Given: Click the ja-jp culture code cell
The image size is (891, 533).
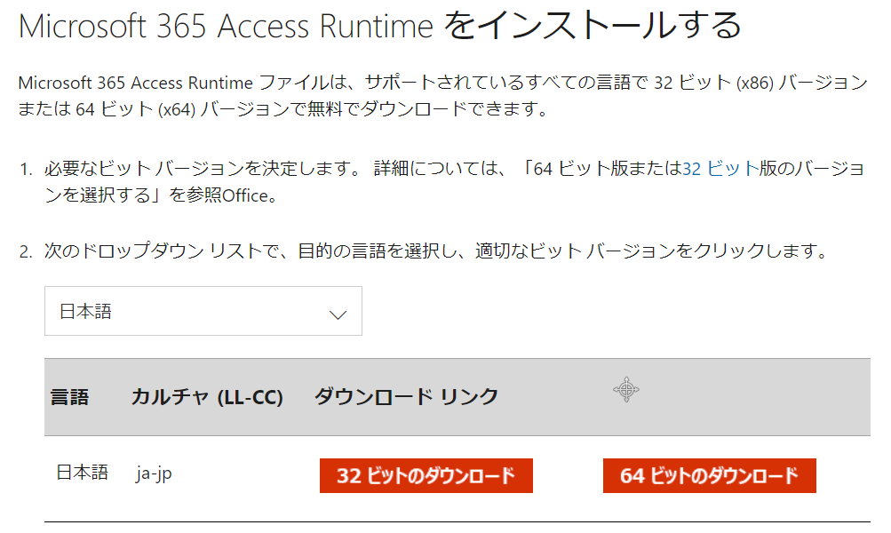Looking at the screenshot, I should pos(154,473).
